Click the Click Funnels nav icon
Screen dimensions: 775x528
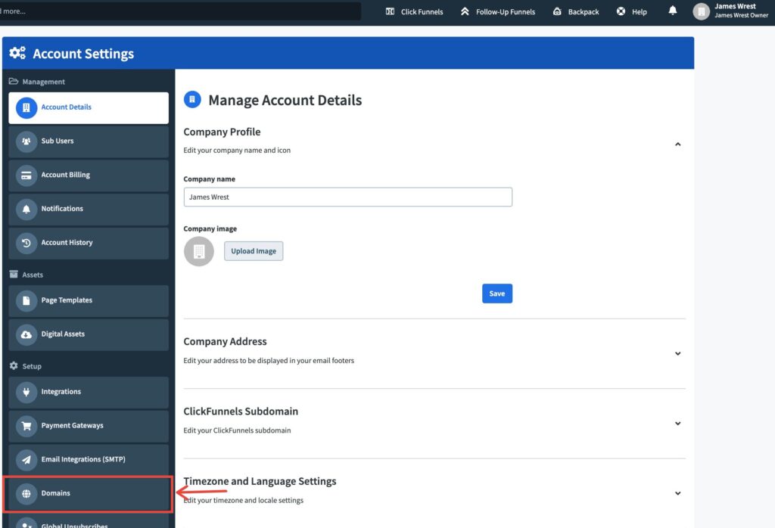390,11
